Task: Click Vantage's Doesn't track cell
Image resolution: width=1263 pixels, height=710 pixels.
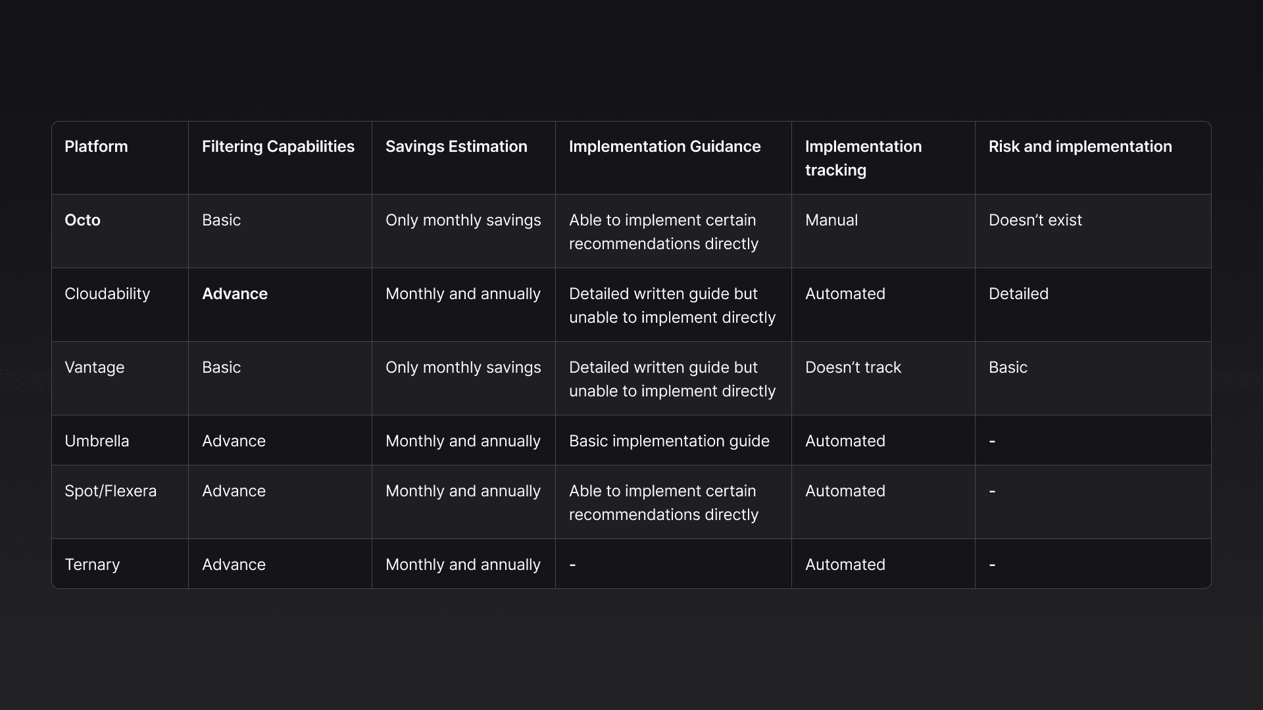Action: pyautogui.click(x=853, y=367)
